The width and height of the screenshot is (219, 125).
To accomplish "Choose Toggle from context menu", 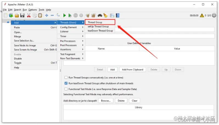I will pos(34,63).
